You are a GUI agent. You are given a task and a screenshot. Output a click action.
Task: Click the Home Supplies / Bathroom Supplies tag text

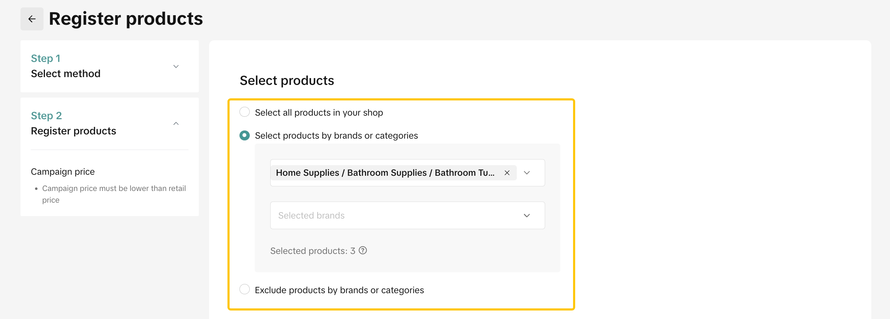[x=385, y=173]
